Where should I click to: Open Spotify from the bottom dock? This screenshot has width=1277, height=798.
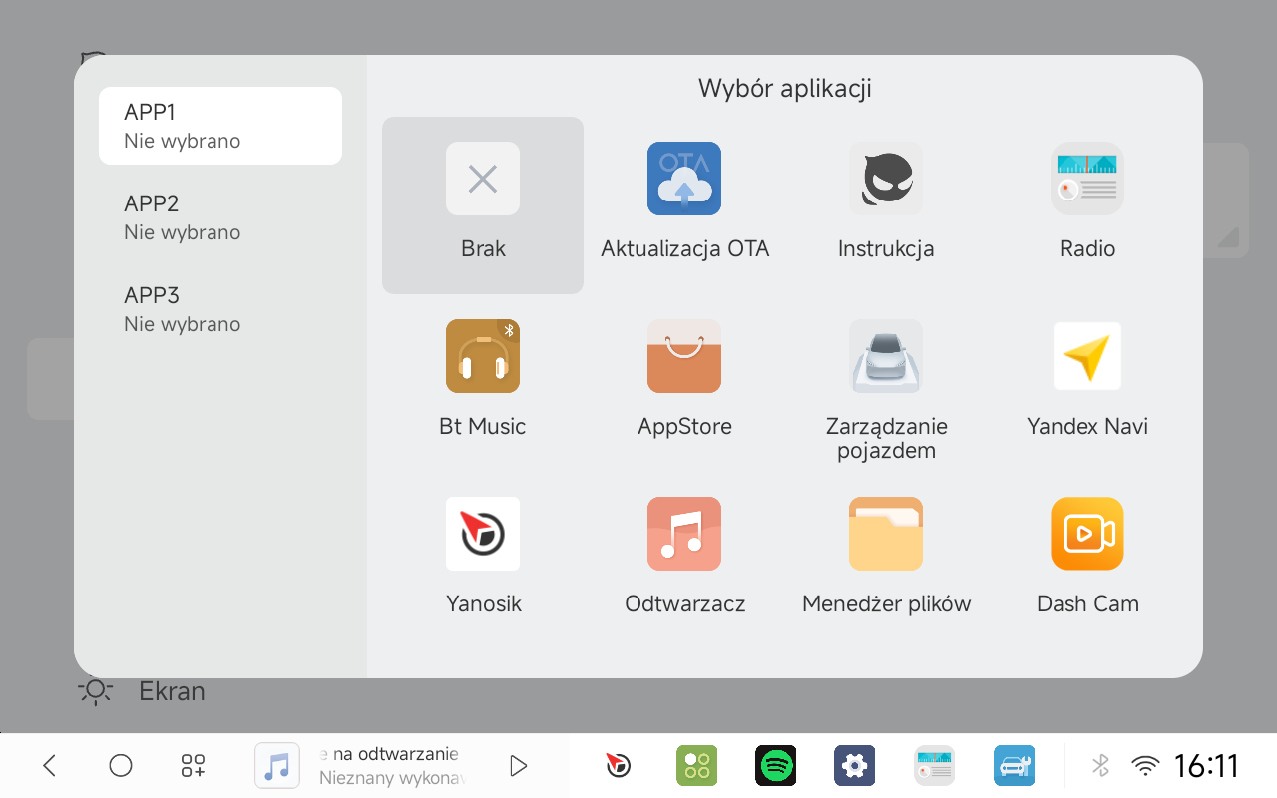[775, 765]
